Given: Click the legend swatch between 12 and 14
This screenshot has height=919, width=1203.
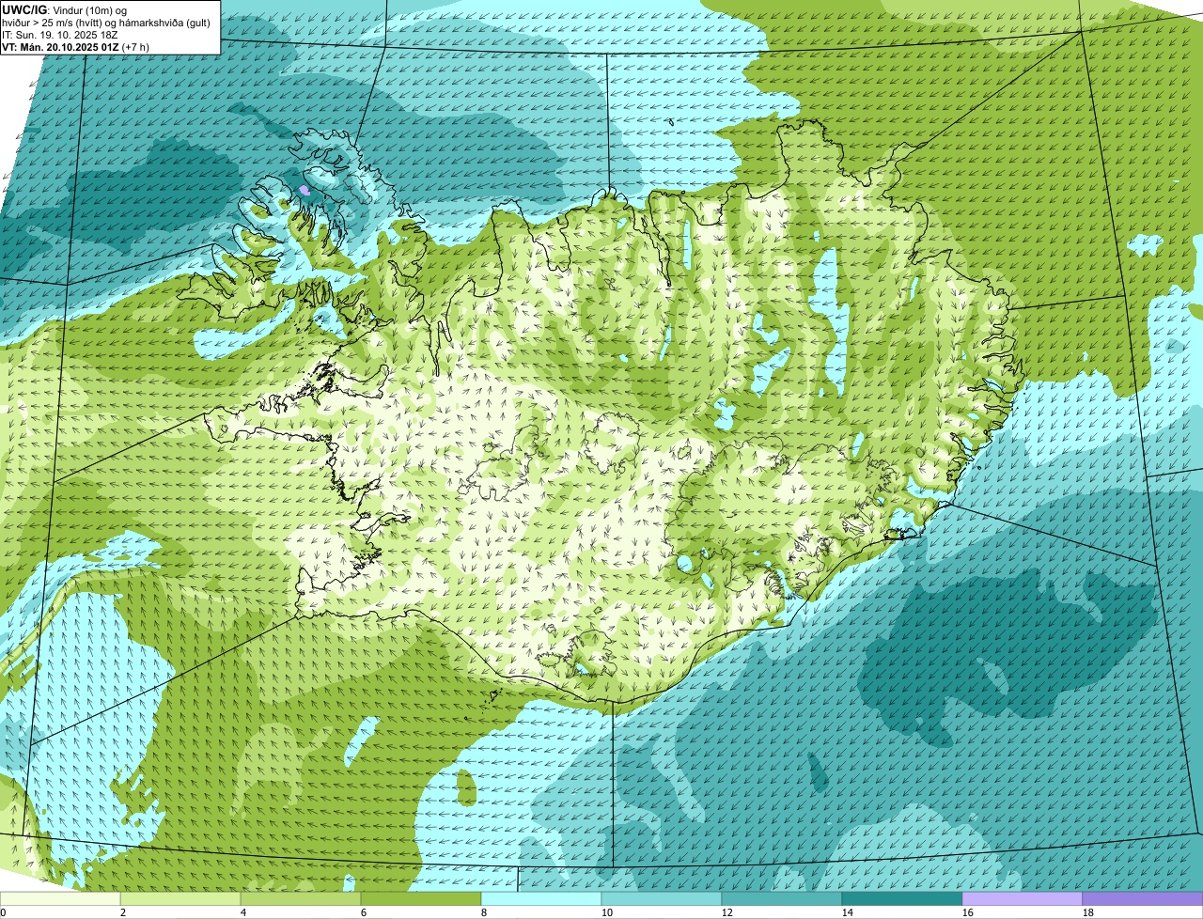Looking at the screenshot, I should (782, 898).
